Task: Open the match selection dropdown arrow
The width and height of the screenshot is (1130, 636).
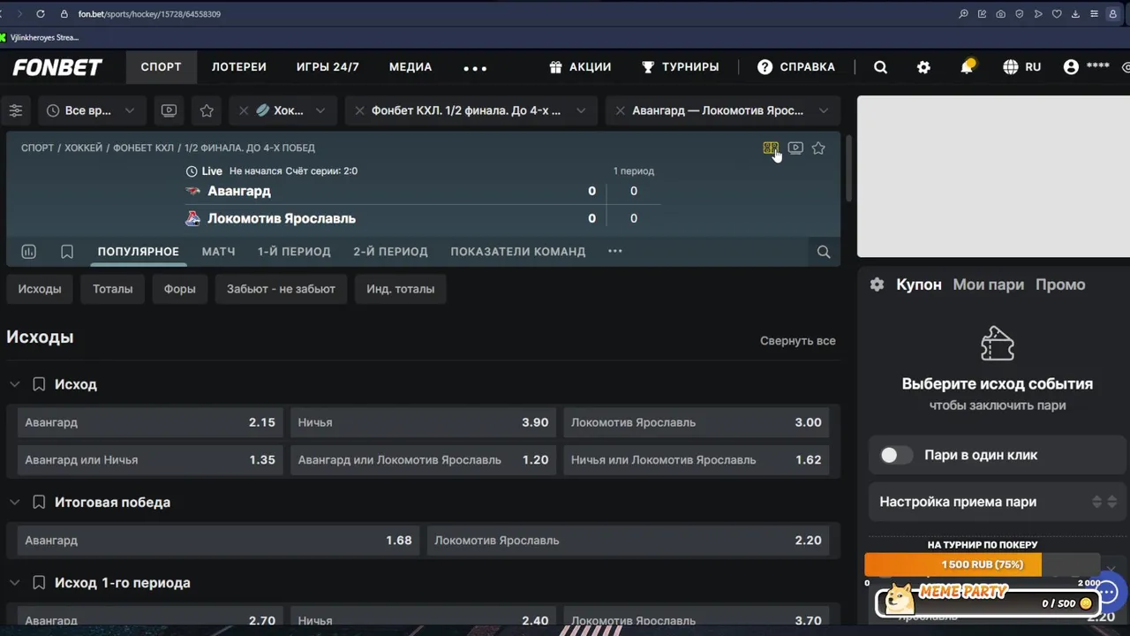Action: pyautogui.click(x=824, y=110)
